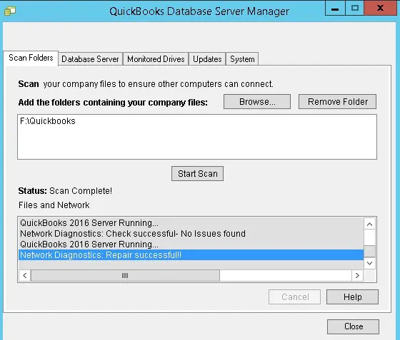Click the Help button
Viewport: 400px width, 340px height.
click(352, 297)
